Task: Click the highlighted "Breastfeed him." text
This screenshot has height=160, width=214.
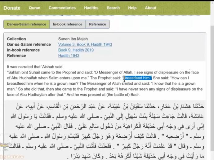Action: pos(138,78)
